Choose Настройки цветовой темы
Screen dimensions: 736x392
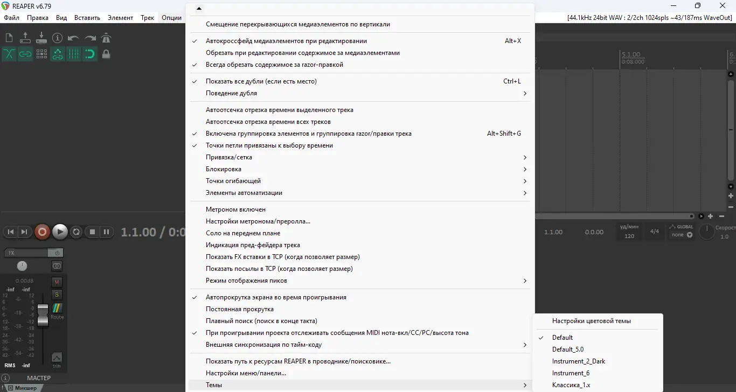click(x=597, y=321)
